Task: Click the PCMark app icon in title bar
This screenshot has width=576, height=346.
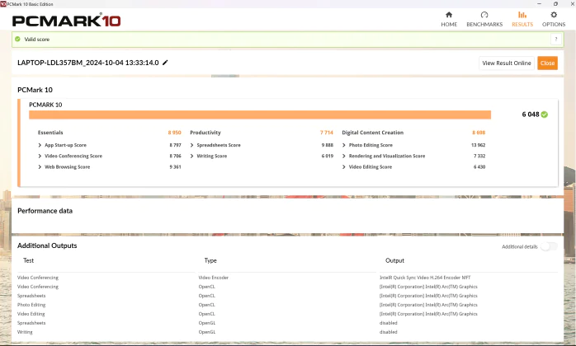Action: [x=3, y=3]
